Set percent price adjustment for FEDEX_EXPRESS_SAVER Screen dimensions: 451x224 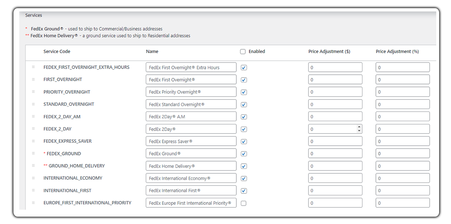(x=403, y=142)
